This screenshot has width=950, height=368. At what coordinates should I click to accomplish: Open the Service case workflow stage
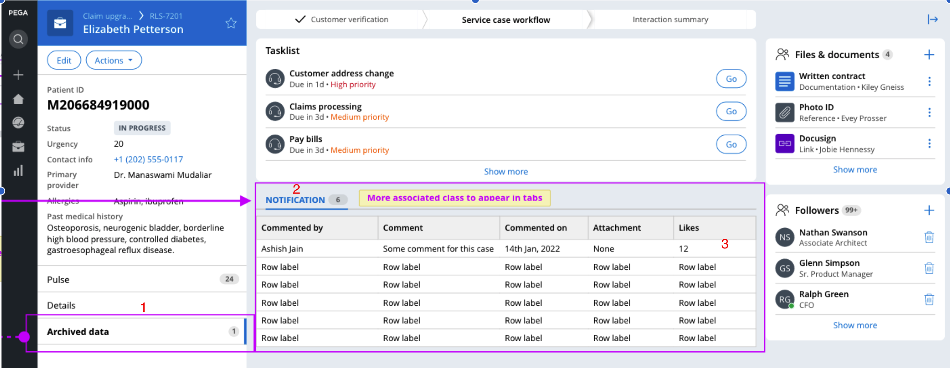(506, 20)
